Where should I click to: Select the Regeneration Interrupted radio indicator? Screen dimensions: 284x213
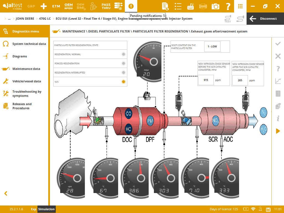[123, 73]
